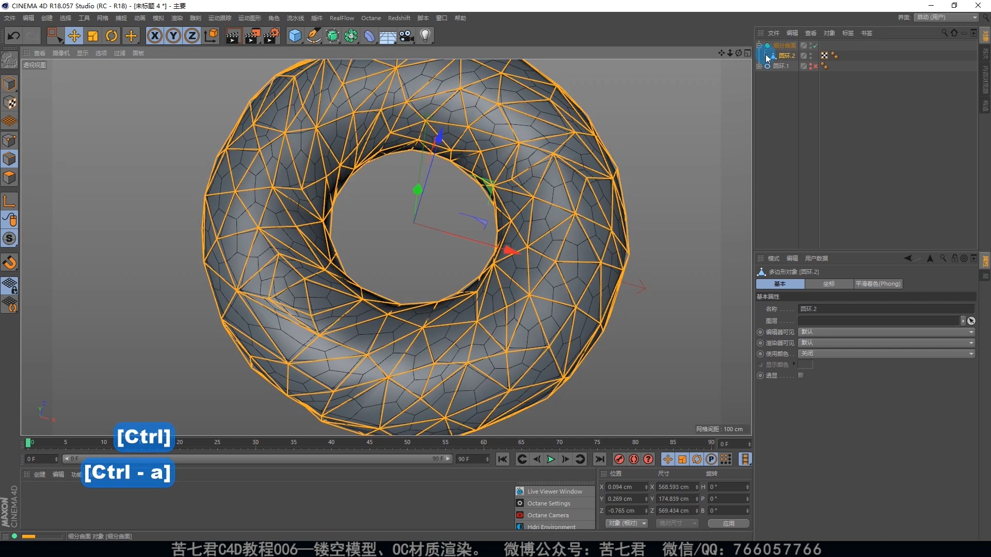This screenshot has width=991, height=557.
Task: Open 对象 menu in object manager
Action: 829,33
